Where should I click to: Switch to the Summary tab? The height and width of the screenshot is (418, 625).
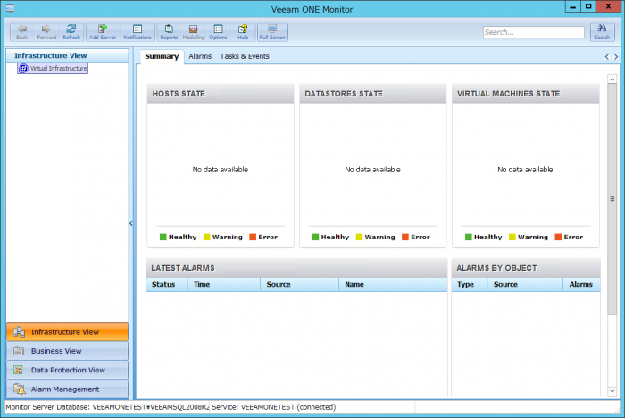pos(162,56)
